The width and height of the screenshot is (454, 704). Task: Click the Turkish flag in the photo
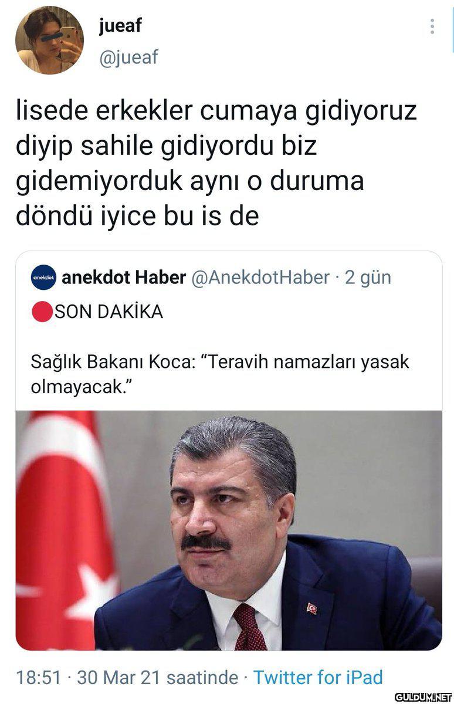(x=63, y=530)
